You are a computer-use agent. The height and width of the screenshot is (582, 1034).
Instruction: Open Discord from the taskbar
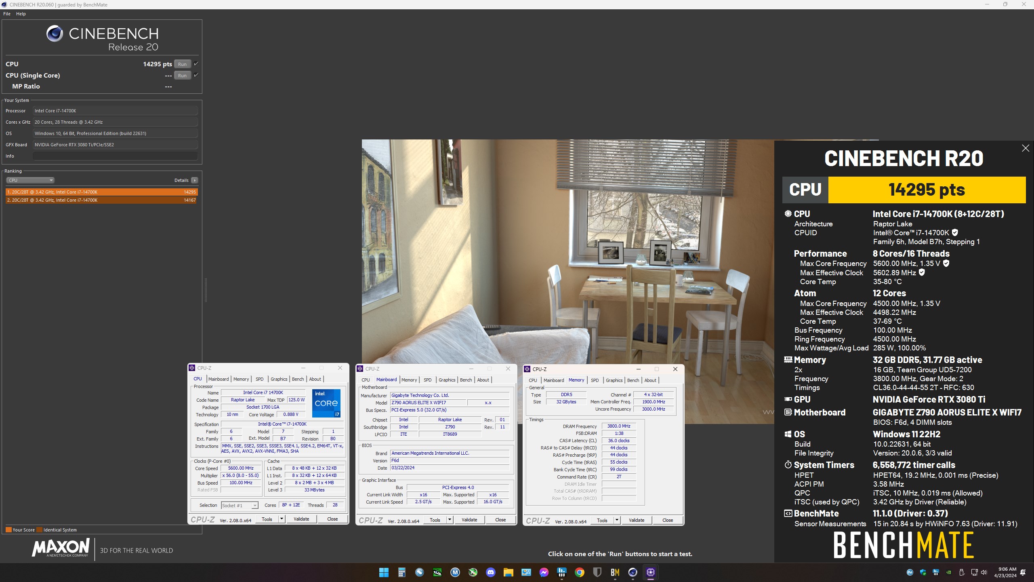491,572
